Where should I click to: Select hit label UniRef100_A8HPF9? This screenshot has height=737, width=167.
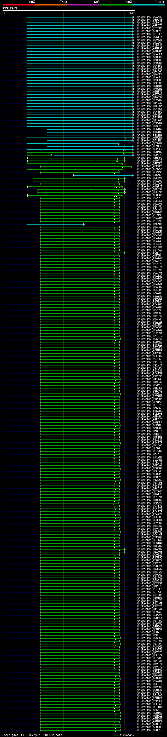[150, 158]
